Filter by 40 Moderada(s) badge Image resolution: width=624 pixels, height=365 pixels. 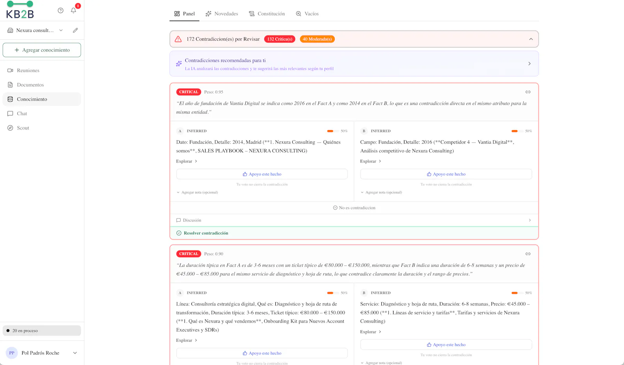[317, 39]
